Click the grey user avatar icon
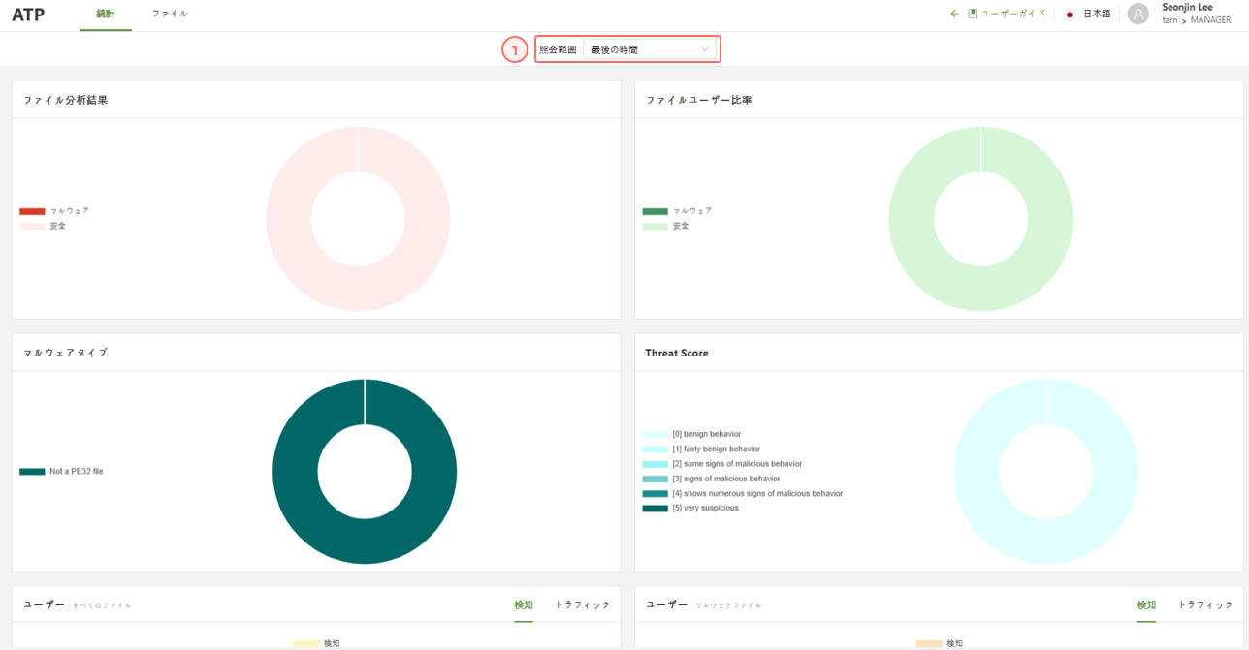 [x=1137, y=14]
